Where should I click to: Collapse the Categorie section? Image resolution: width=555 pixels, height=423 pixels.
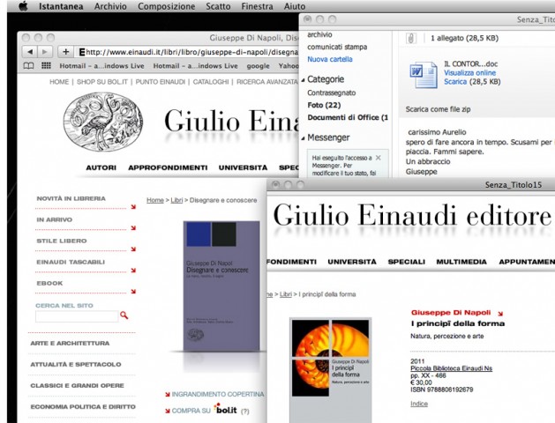pos(303,80)
